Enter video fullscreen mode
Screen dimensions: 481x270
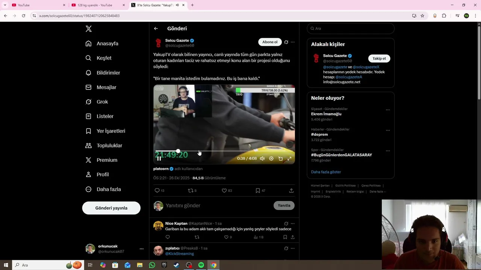pyautogui.click(x=289, y=159)
